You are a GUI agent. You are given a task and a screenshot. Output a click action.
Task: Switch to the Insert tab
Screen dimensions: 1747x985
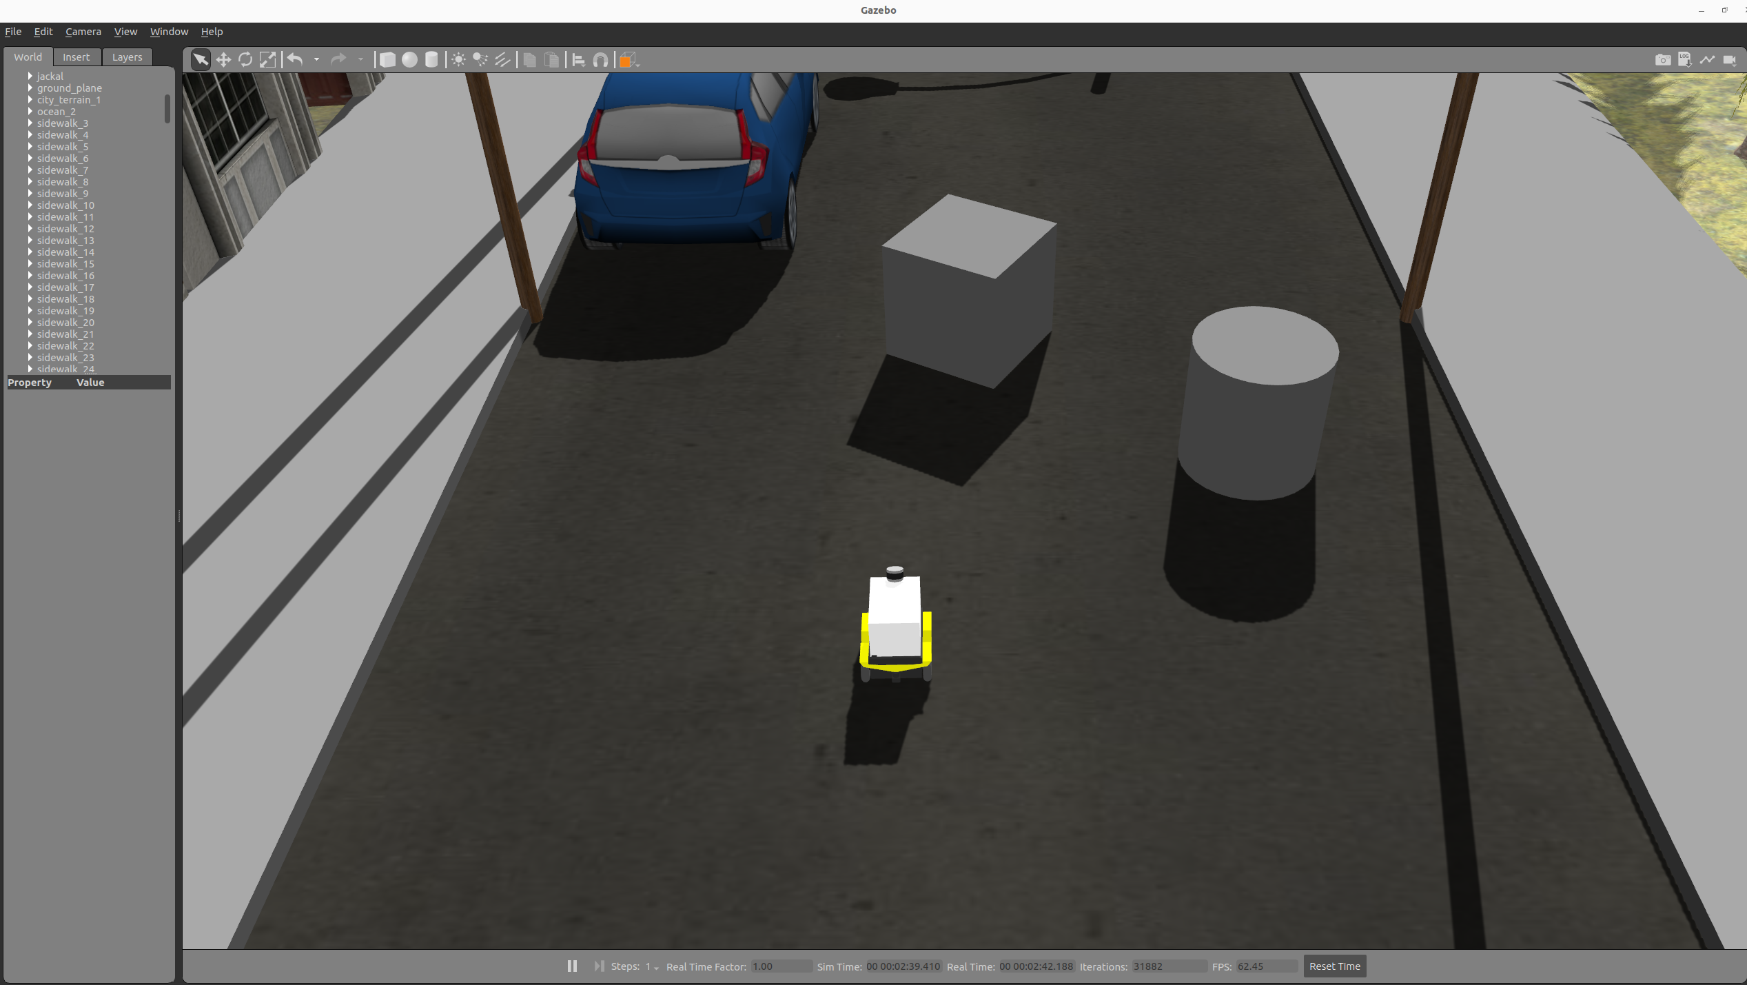pyautogui.click(x=76, y=57)
